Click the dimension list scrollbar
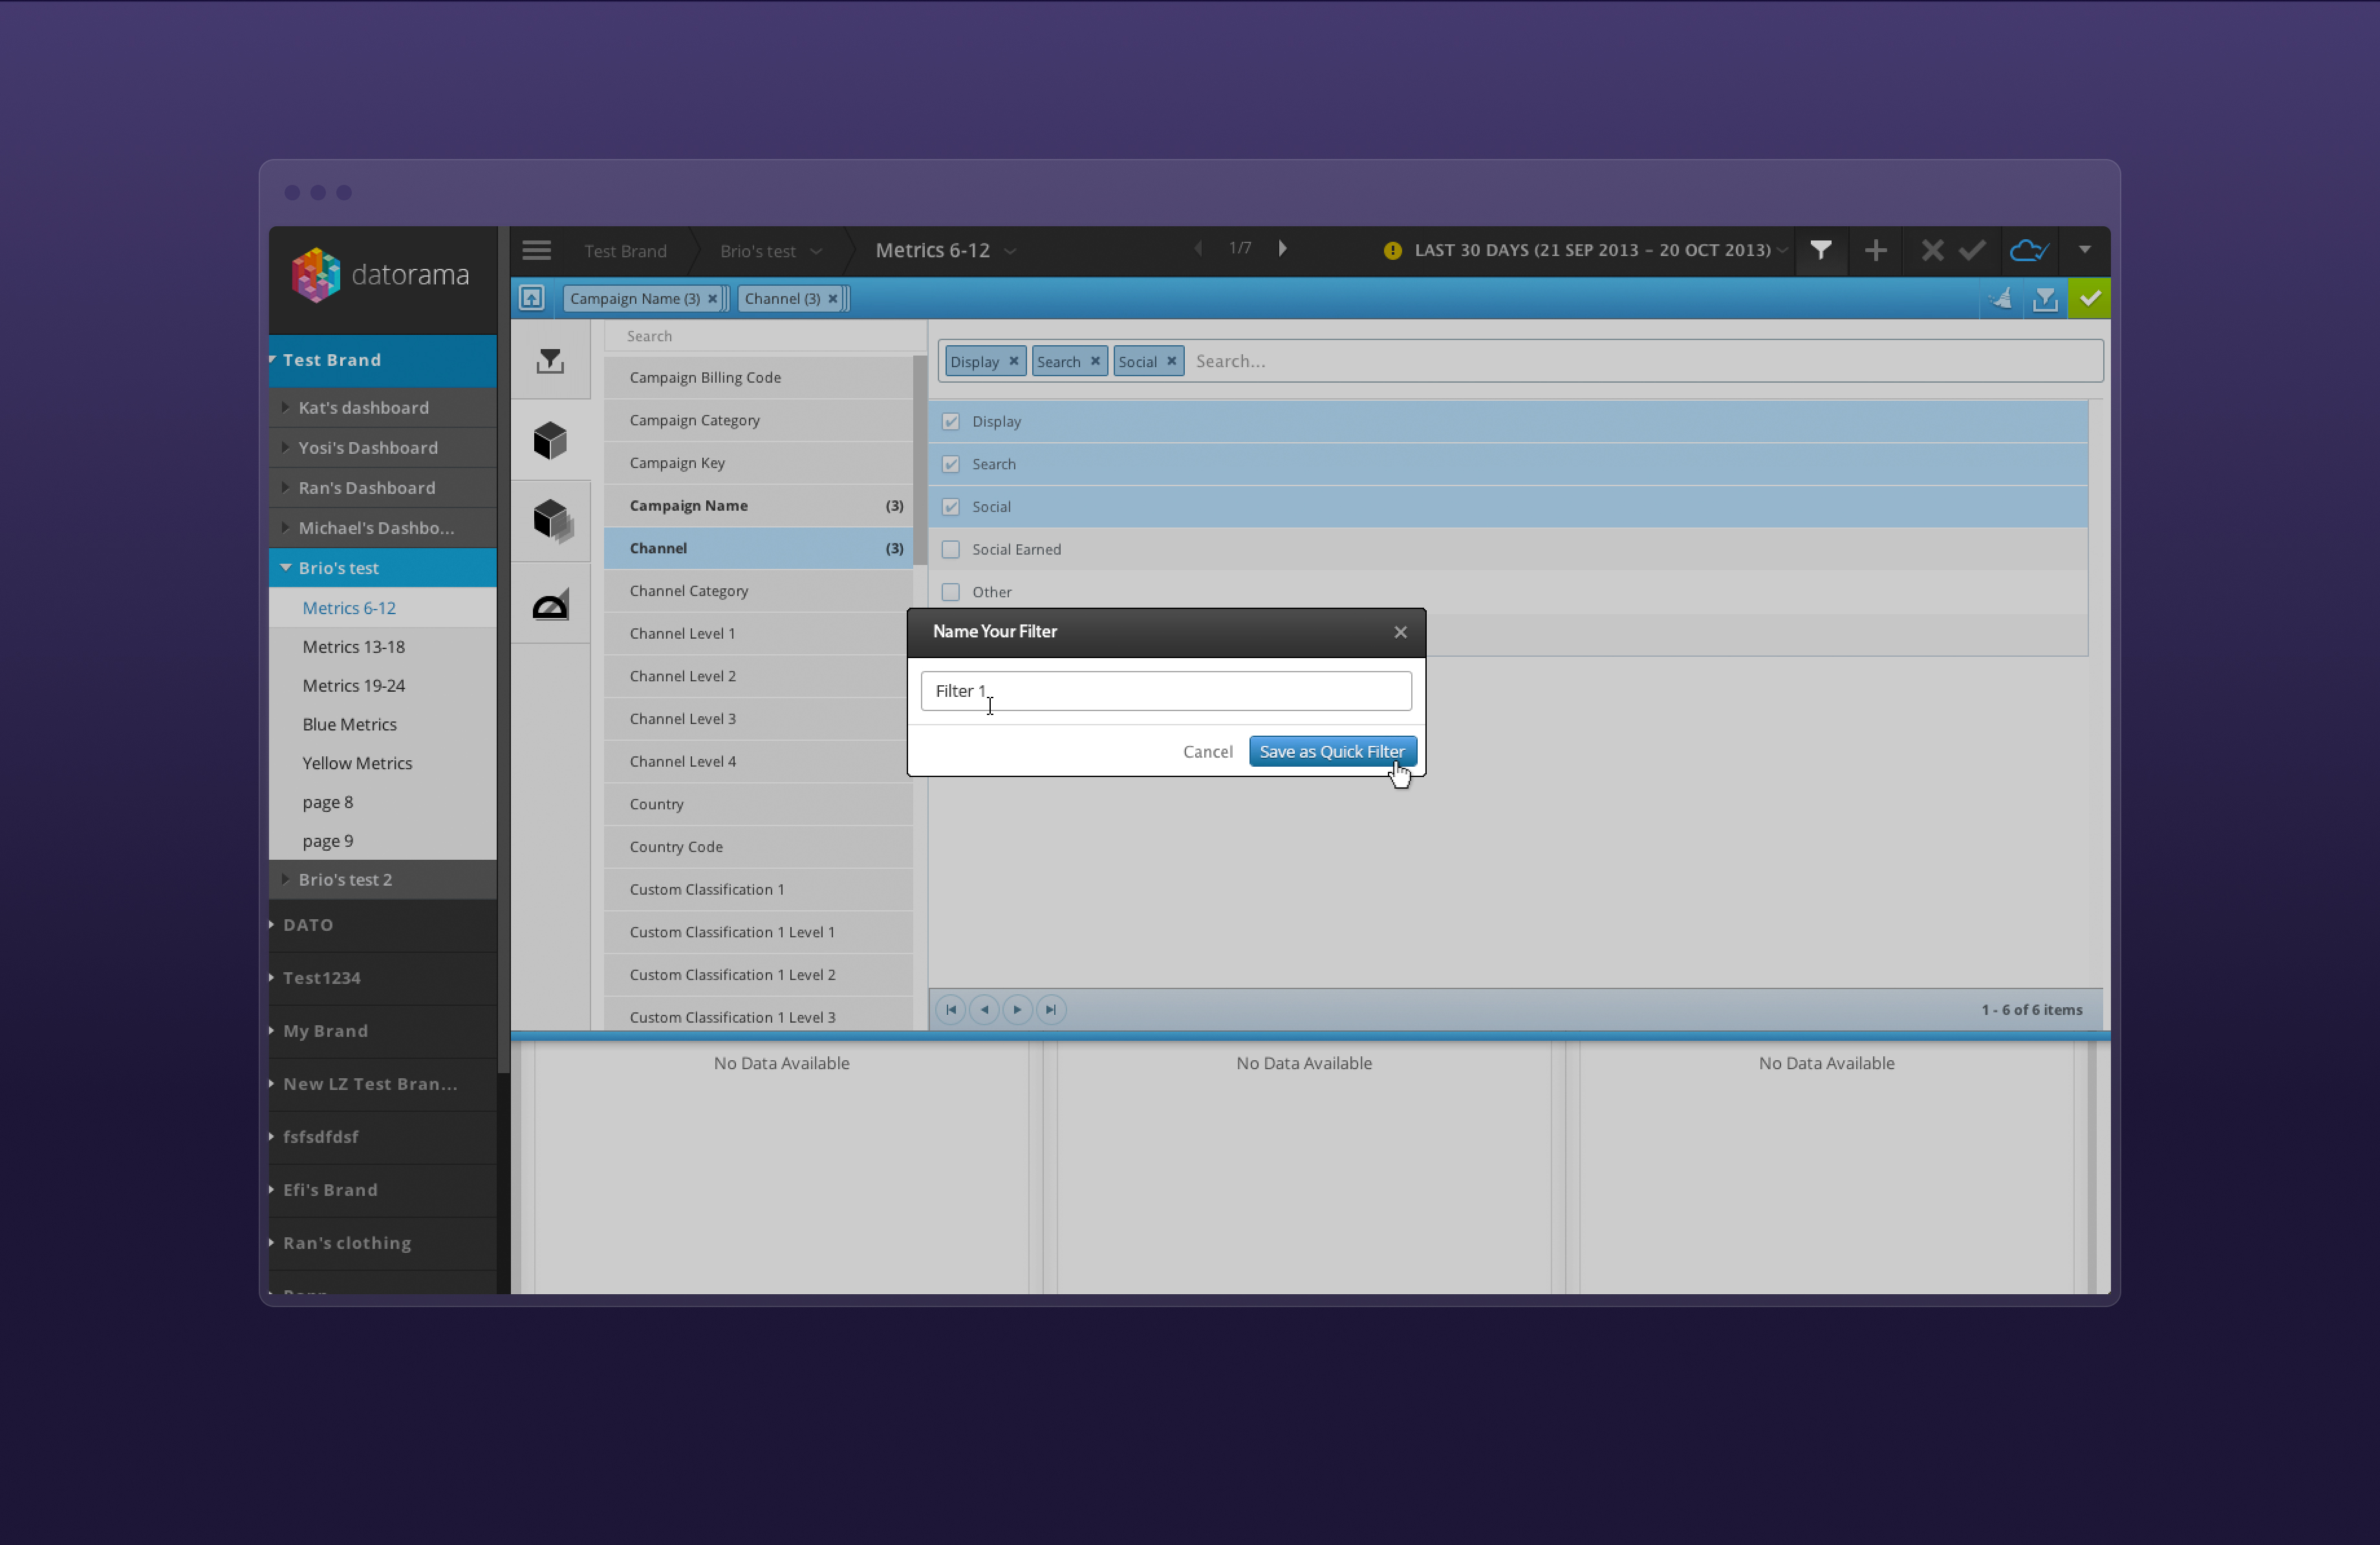The height and width of the screenshot is (1545, 2380). 919,460
